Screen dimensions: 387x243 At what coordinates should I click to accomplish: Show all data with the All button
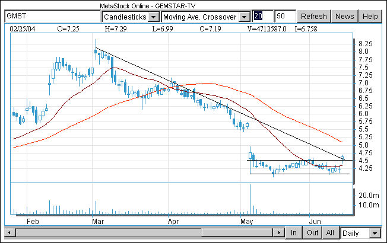pyautogui.click(x=330, y=233)
